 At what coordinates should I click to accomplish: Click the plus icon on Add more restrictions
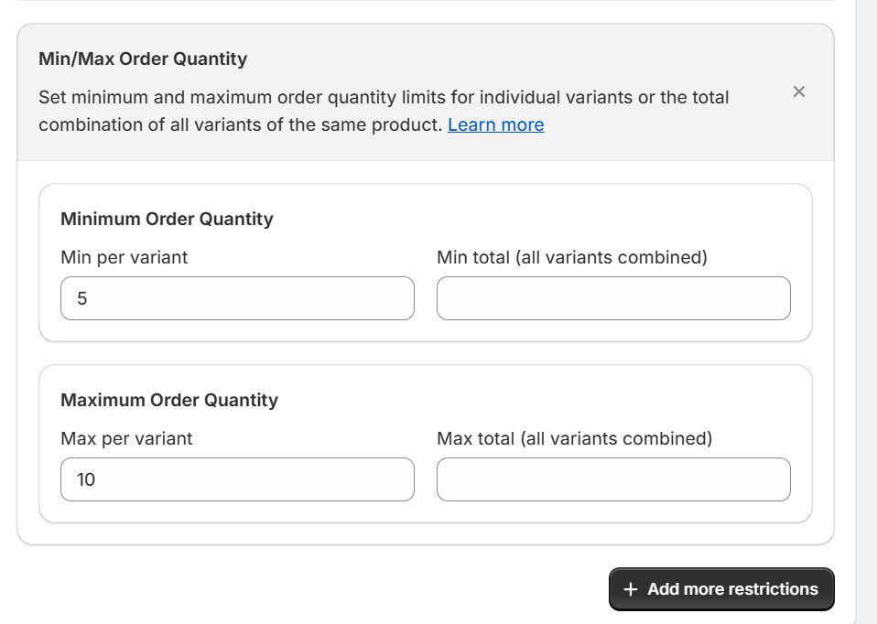tap(630, 588)
